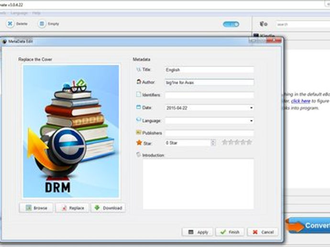The width and height of the screenshot is (330, 247).
Task: Adjust the Star rating spinner arrows
Action: coord(213,143)
